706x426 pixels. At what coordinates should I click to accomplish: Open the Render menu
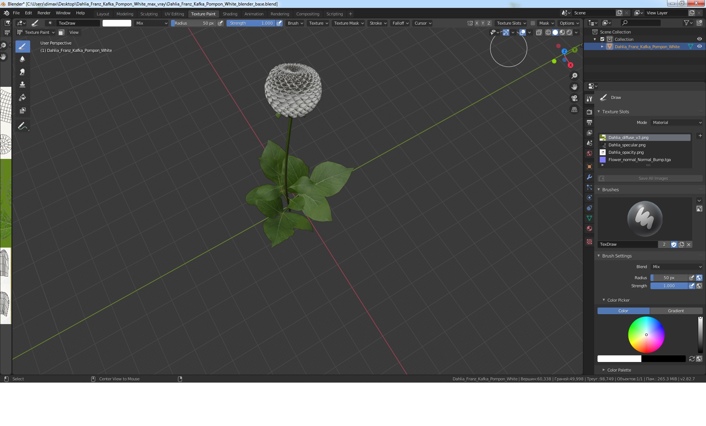(44, 13)
